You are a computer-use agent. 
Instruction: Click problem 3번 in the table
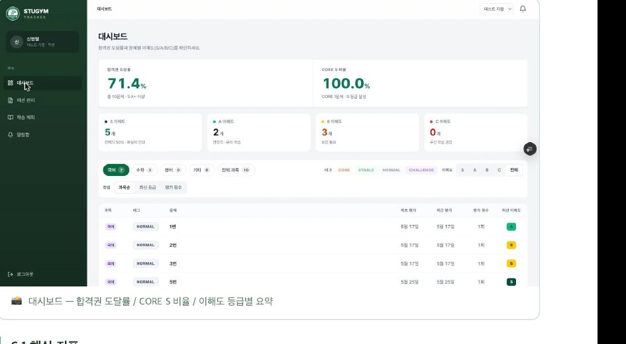(172, 263)
